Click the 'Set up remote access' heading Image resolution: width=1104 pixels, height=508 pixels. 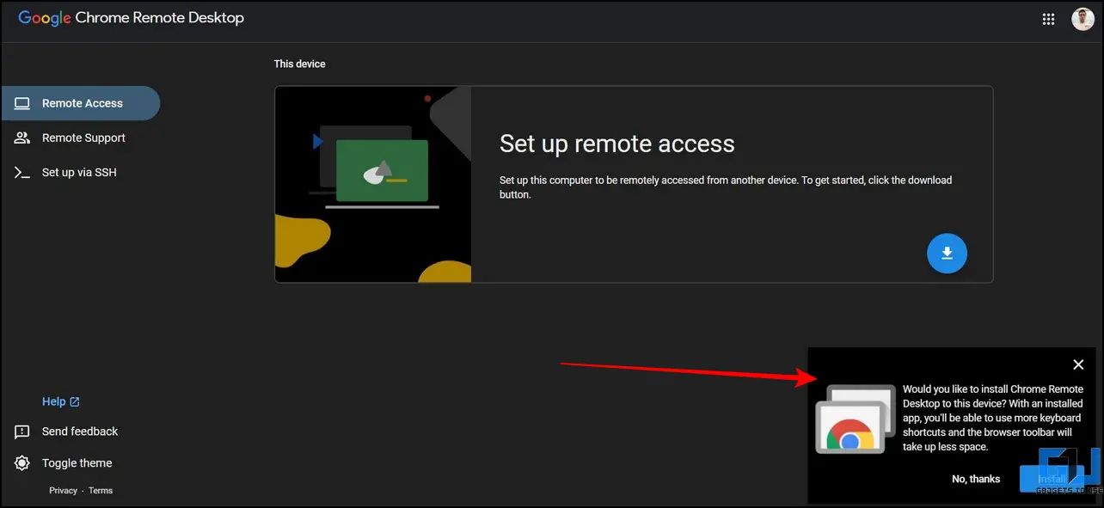click(617, 144)
